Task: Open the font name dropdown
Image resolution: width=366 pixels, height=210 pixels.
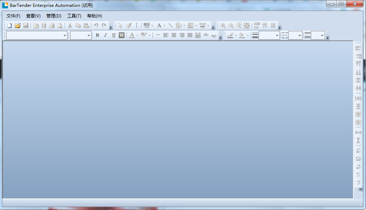Action: tap(65, 36)
